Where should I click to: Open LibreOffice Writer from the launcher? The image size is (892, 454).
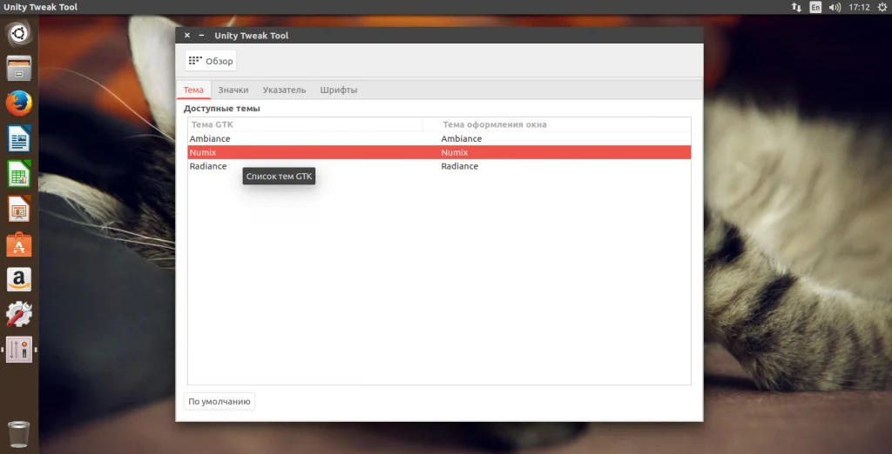(x=19, y=138)
